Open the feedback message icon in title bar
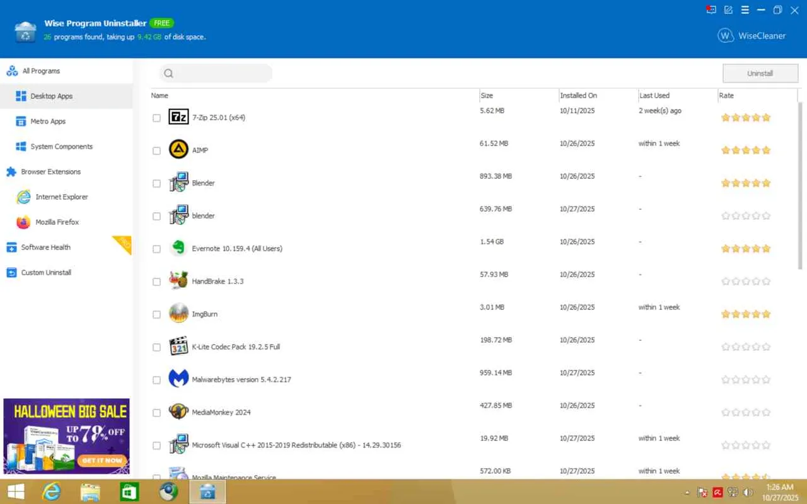This screenshot has width=807, height=504. [711, 9]
